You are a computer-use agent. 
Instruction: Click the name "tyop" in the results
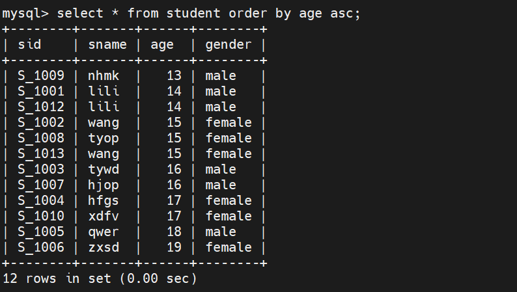click(x=104, y=139)
